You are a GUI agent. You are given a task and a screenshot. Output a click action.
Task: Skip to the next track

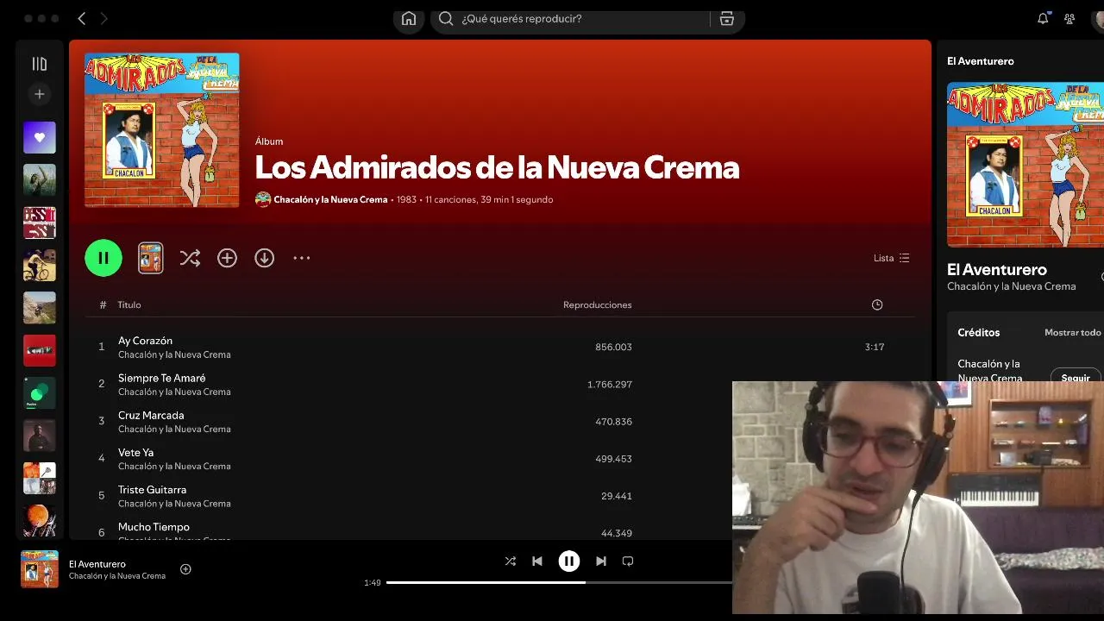point(601,561)
